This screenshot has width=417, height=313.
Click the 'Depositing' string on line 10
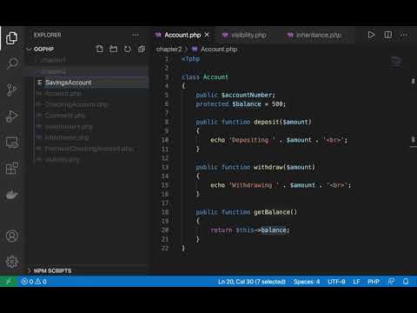pos(252,140)
